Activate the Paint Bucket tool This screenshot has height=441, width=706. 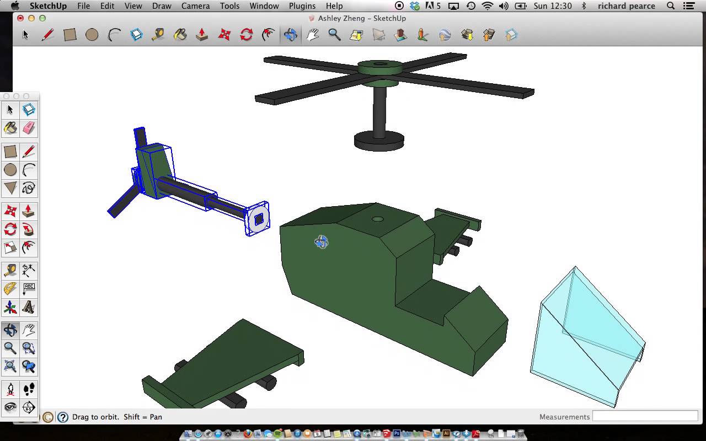(10, 128)
